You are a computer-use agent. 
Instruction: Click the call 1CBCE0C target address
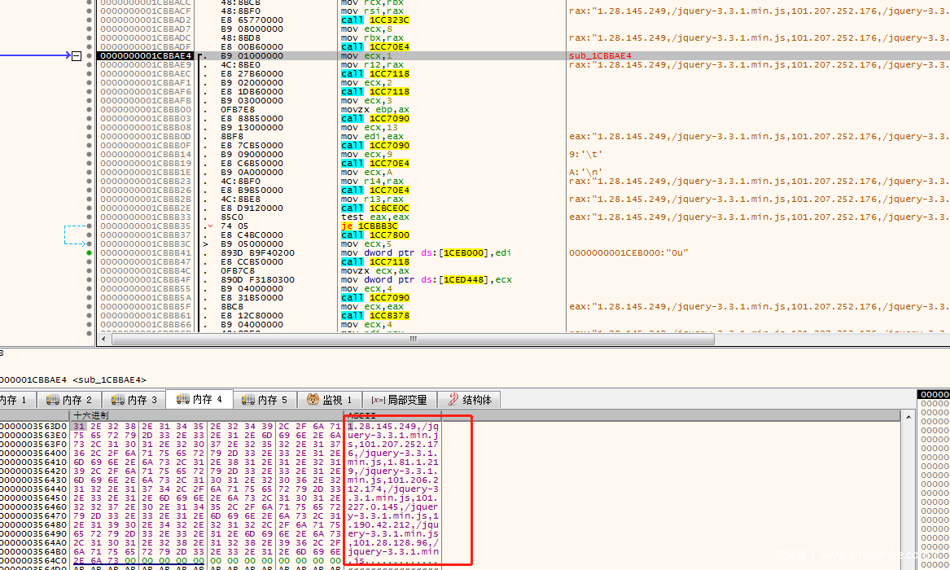tap(389, 208)
